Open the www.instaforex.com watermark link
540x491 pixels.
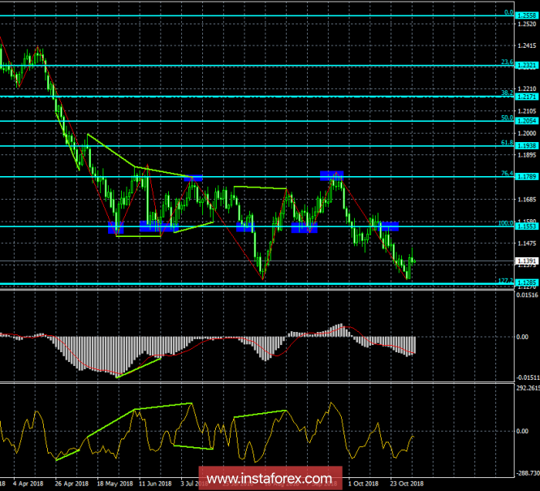coord(269,476)
